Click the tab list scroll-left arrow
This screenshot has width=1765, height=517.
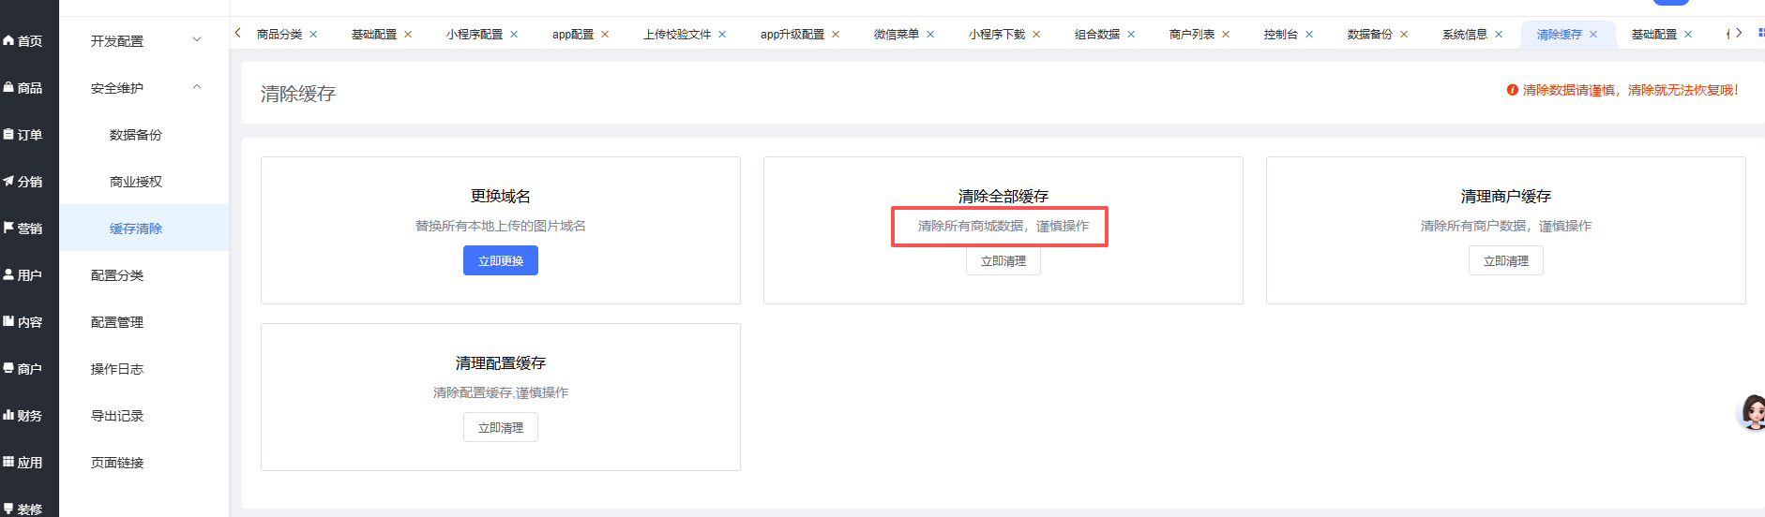(x=238, y=33)
